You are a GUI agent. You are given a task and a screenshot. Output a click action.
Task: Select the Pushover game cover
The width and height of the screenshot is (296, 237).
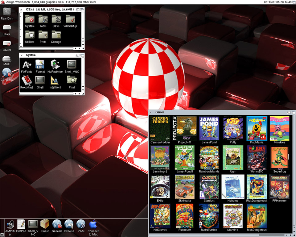(185, 216)
